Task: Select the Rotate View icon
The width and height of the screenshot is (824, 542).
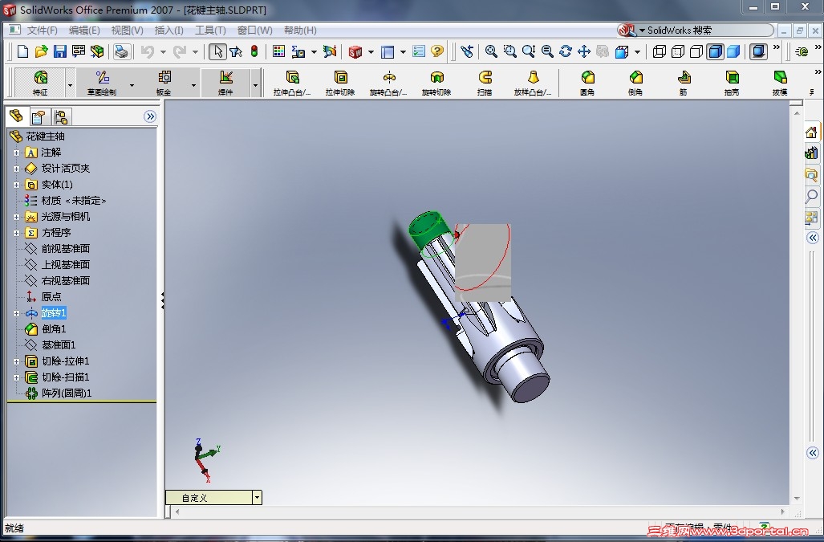Action: pos(566,51)
